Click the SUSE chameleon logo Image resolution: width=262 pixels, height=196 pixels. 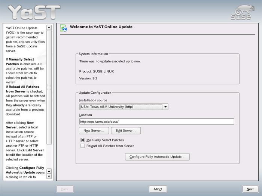[243, 12]
